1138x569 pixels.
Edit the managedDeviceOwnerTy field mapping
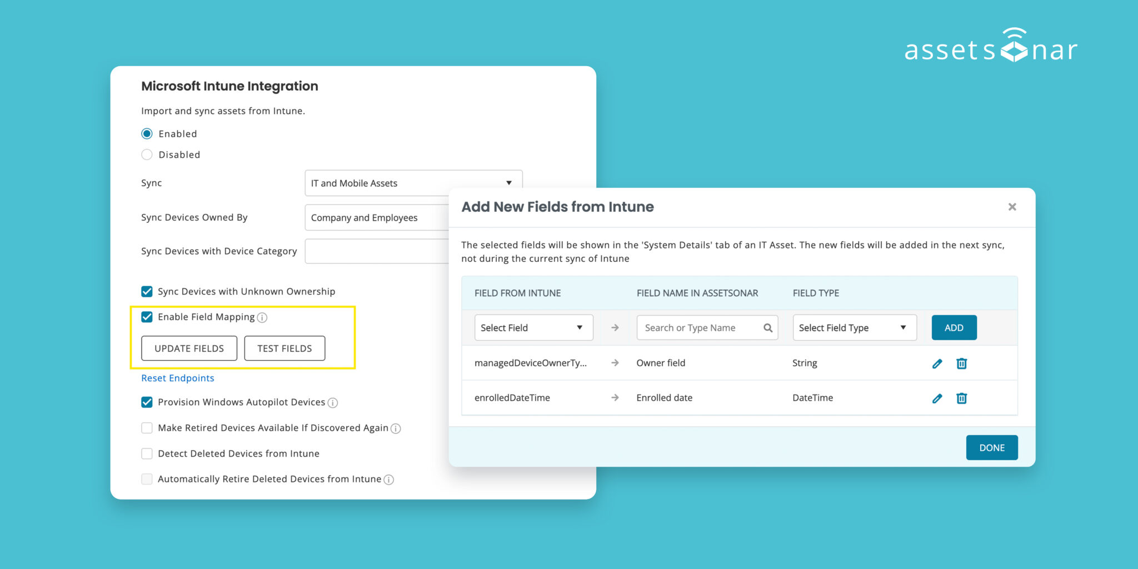(937, 363)
